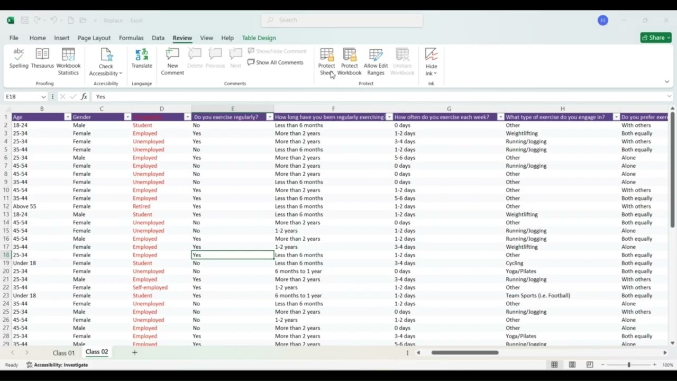
Task: Switch to Page Break Preview icon
Action: point(589,365)
